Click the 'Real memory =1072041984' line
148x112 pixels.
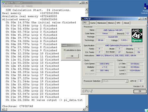click(x=30, y=13)
